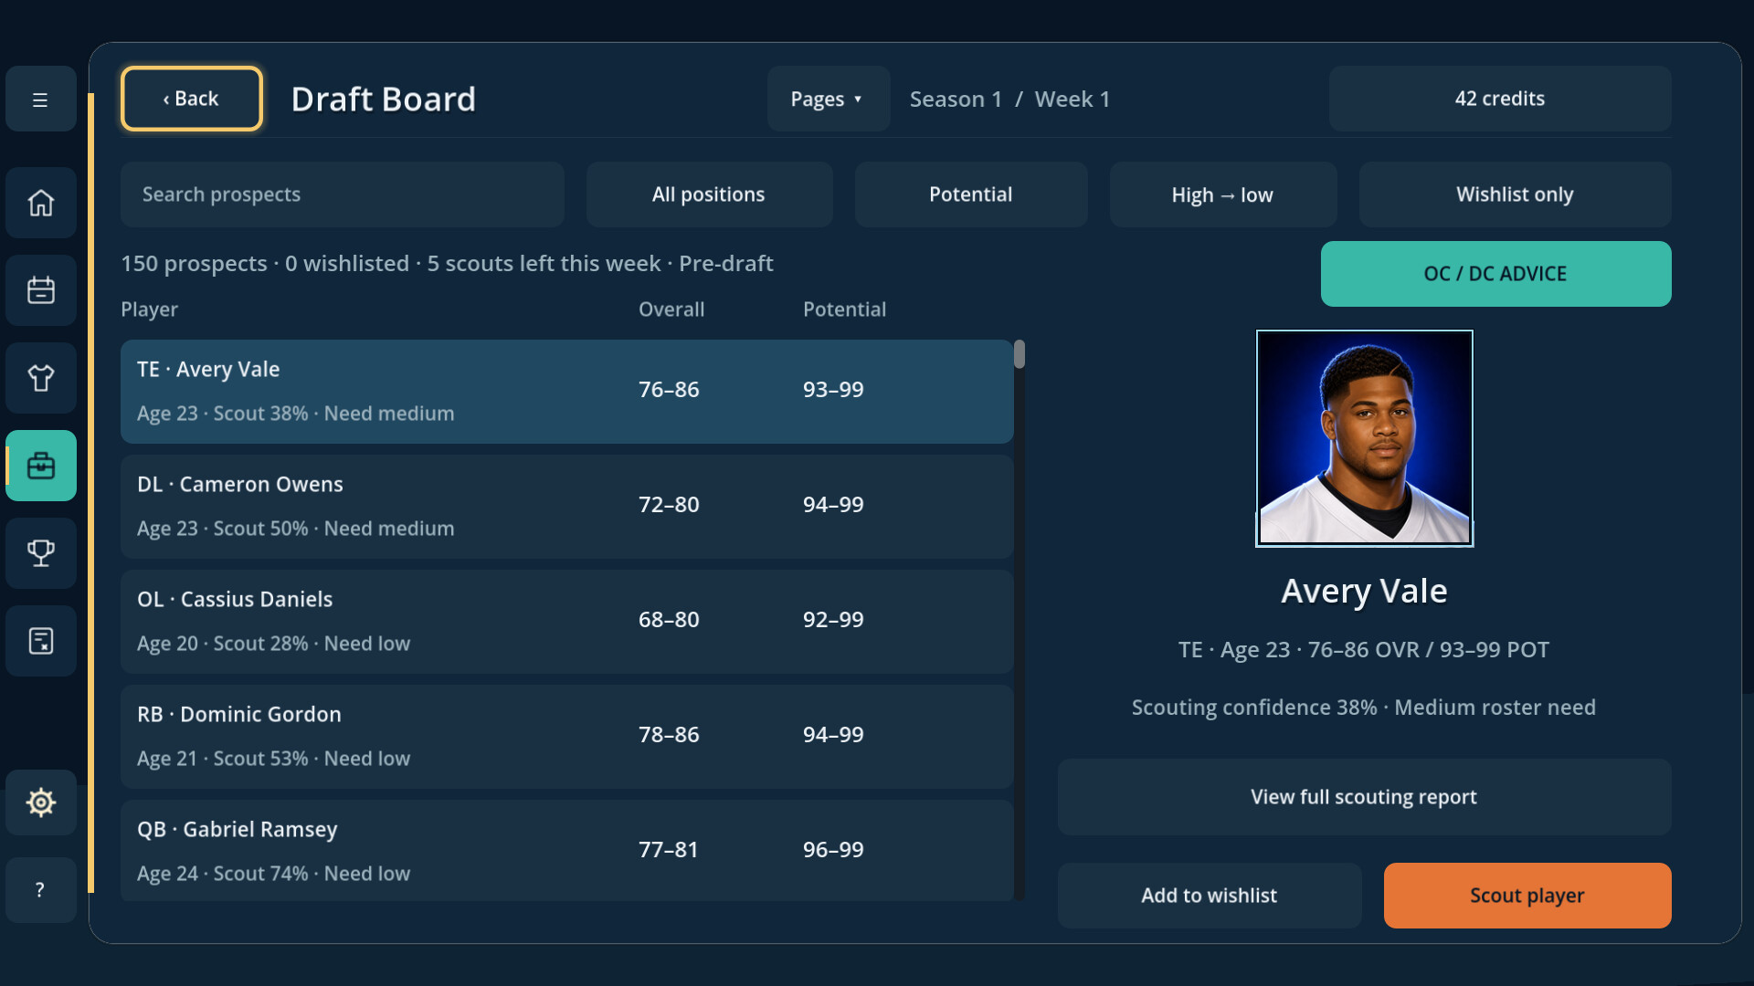Click the Search prospects field
The height and width of the screenshot is (986, 1754).
pyautogui.click(x=342, y=194)
